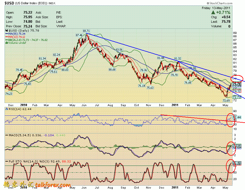Click the VWAP: field label
The height and width of the screenshot is (190, 245).
point(61,26)
